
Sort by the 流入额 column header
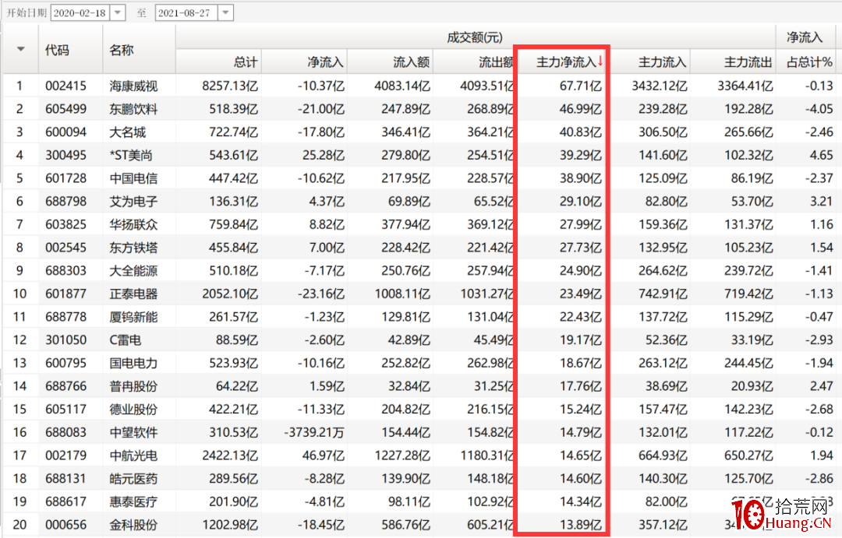pos(391,62)
